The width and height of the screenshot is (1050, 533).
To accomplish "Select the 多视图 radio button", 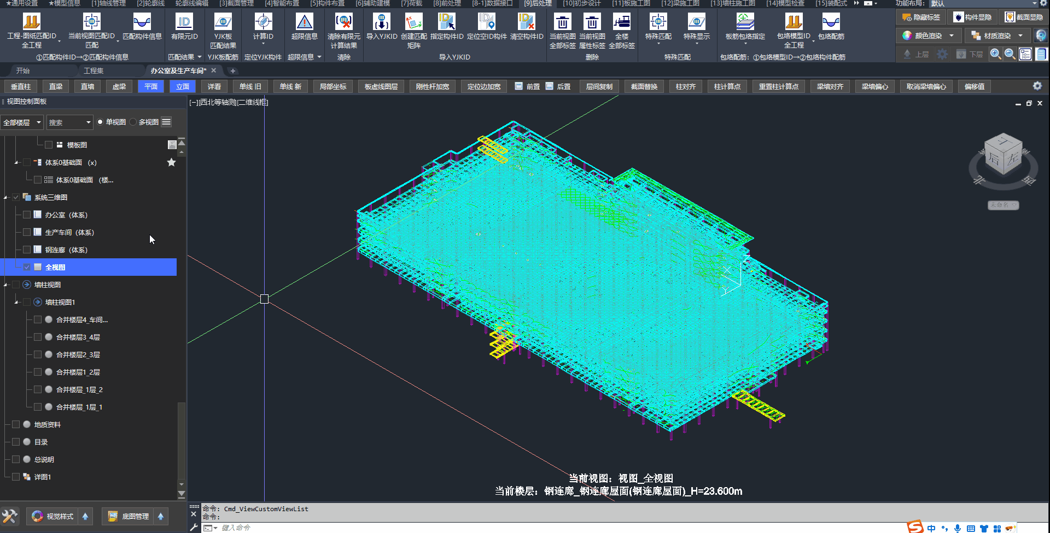I will 133,122.
